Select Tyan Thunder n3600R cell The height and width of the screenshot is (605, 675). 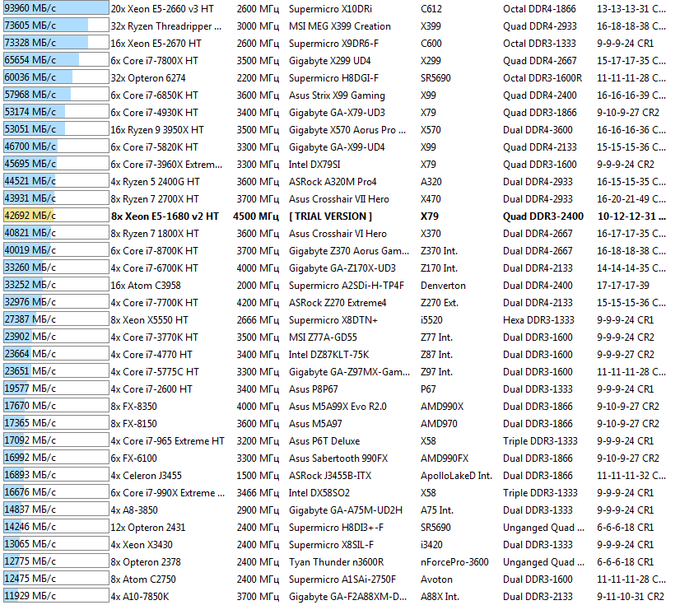tap(336, 562)
